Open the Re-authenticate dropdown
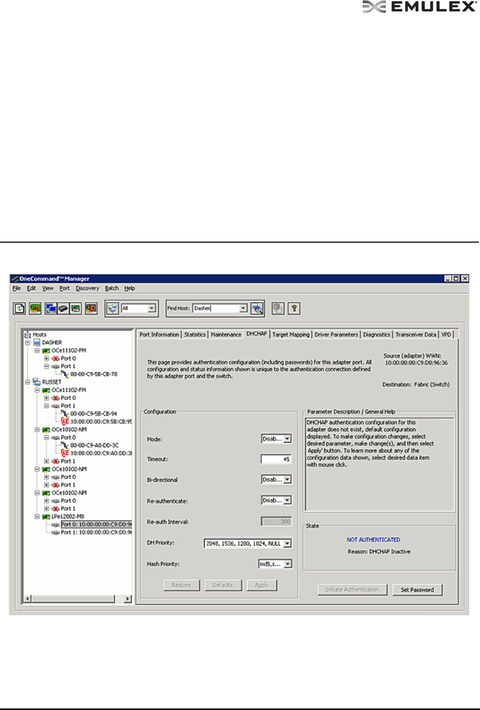The image size is (480, 710). (288, 500)
